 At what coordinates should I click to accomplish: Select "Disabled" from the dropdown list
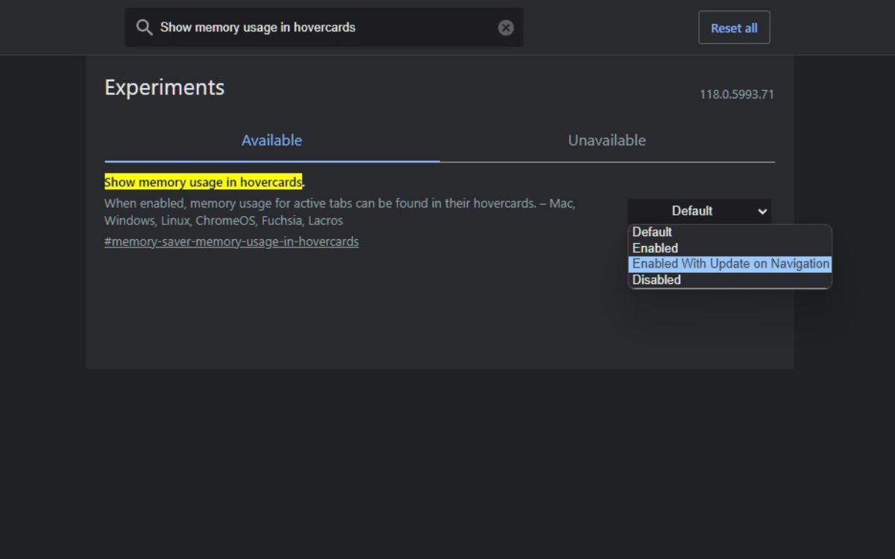tap(656, 279)
